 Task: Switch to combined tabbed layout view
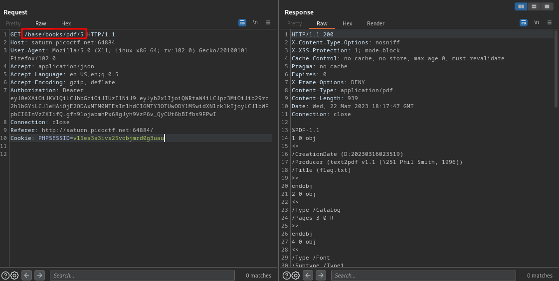tap(547, 6)
